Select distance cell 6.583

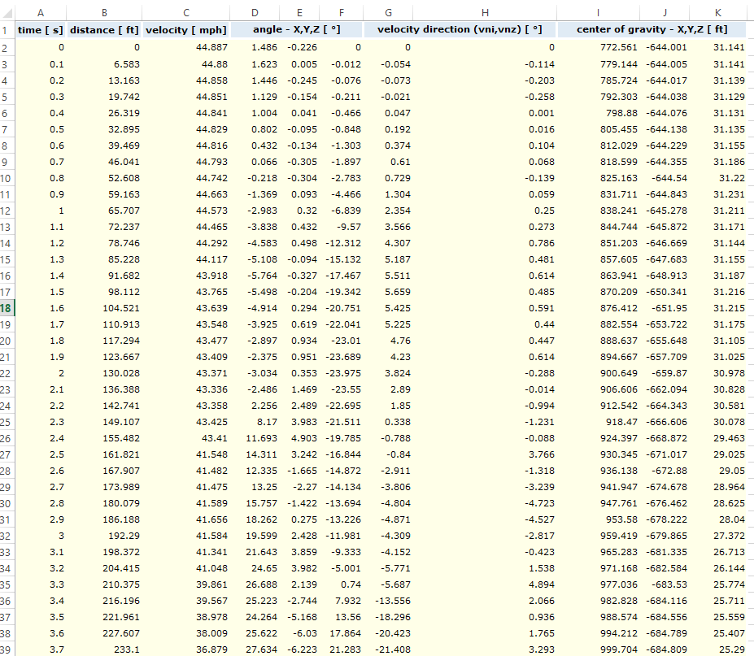(104, 64)
